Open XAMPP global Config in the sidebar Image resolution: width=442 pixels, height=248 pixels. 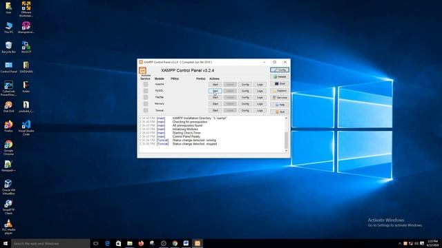click(x=279, y=70)
